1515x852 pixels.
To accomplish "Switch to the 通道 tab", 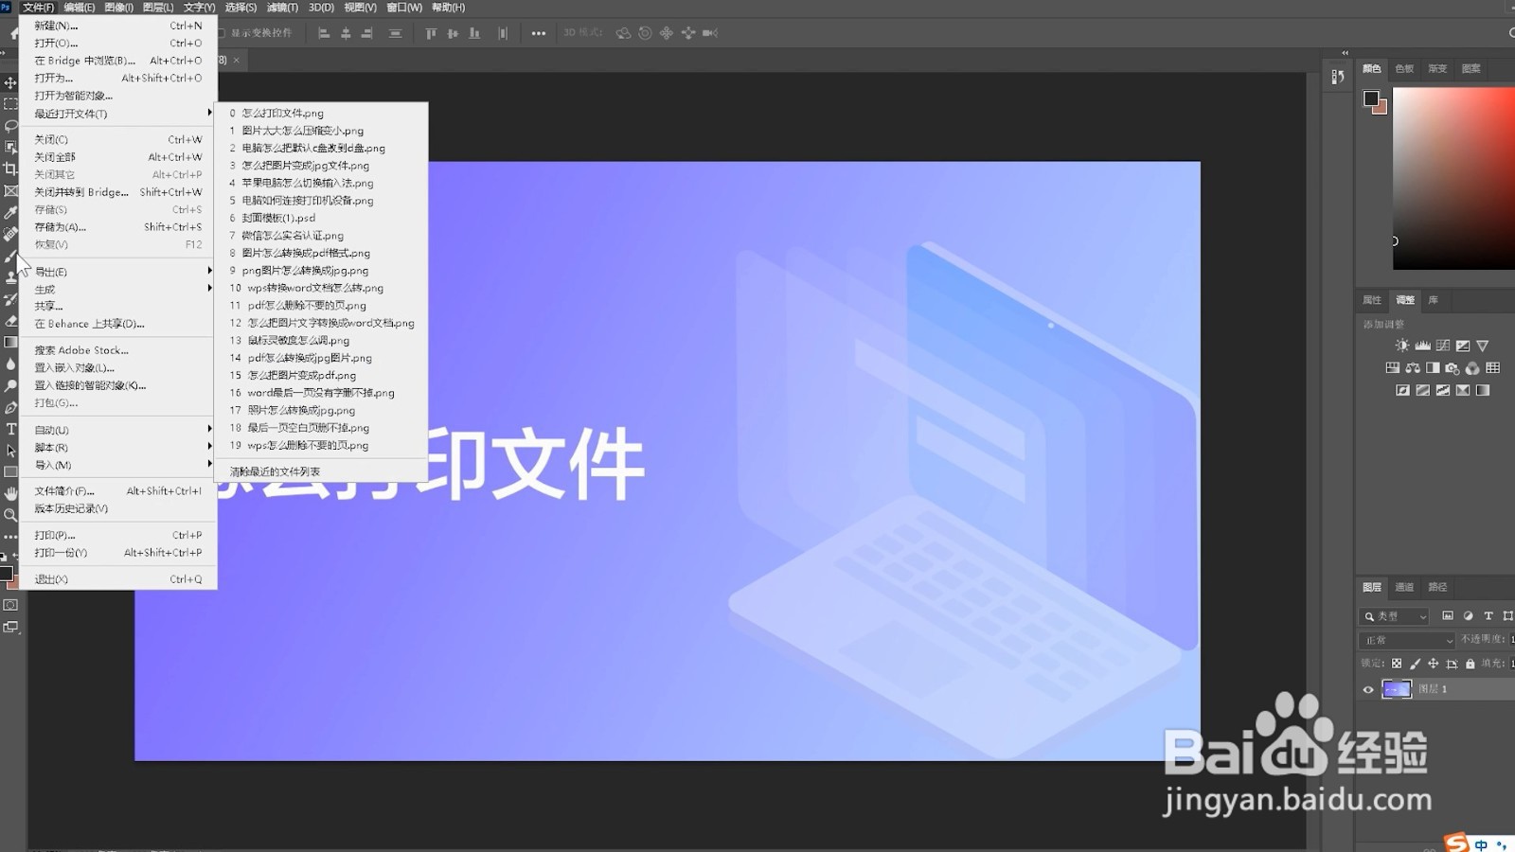I will pyautogui.click(x=1404, y=587).
